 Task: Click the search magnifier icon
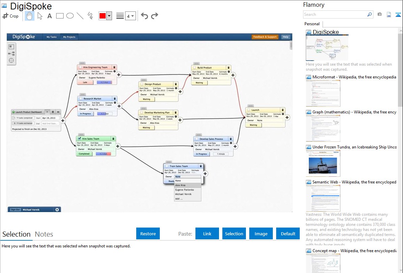tap(370, 14)
